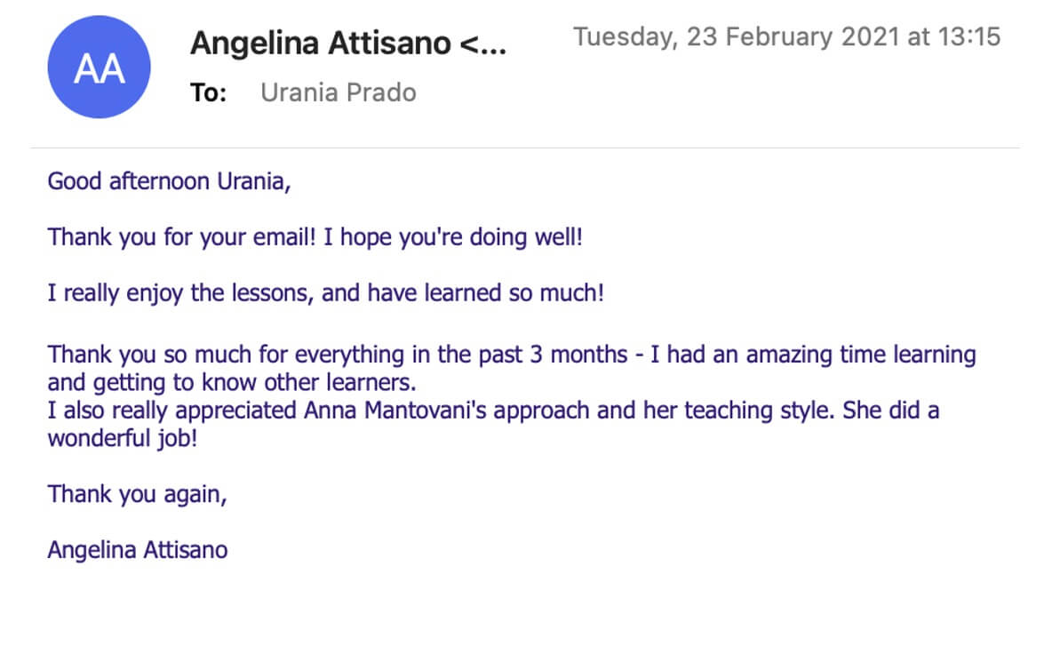The width and height of the screenshot is (1052, 670).
Task: Click the sentence I really enjoy the lessons
Action: [x=180, y=293]
